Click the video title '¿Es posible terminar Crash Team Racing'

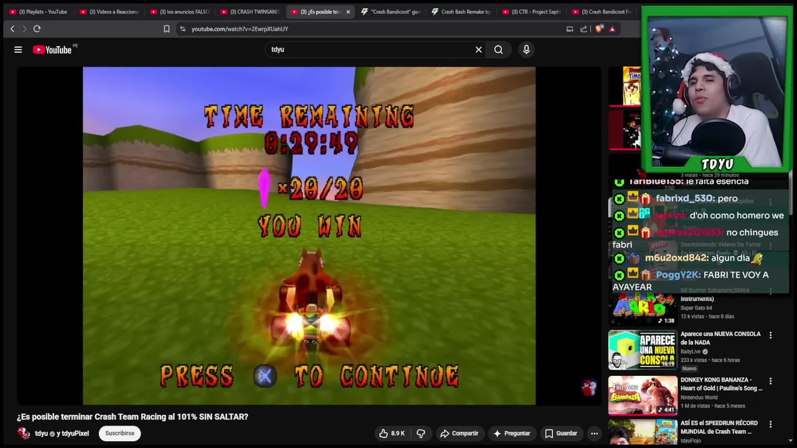pos(133,417)
